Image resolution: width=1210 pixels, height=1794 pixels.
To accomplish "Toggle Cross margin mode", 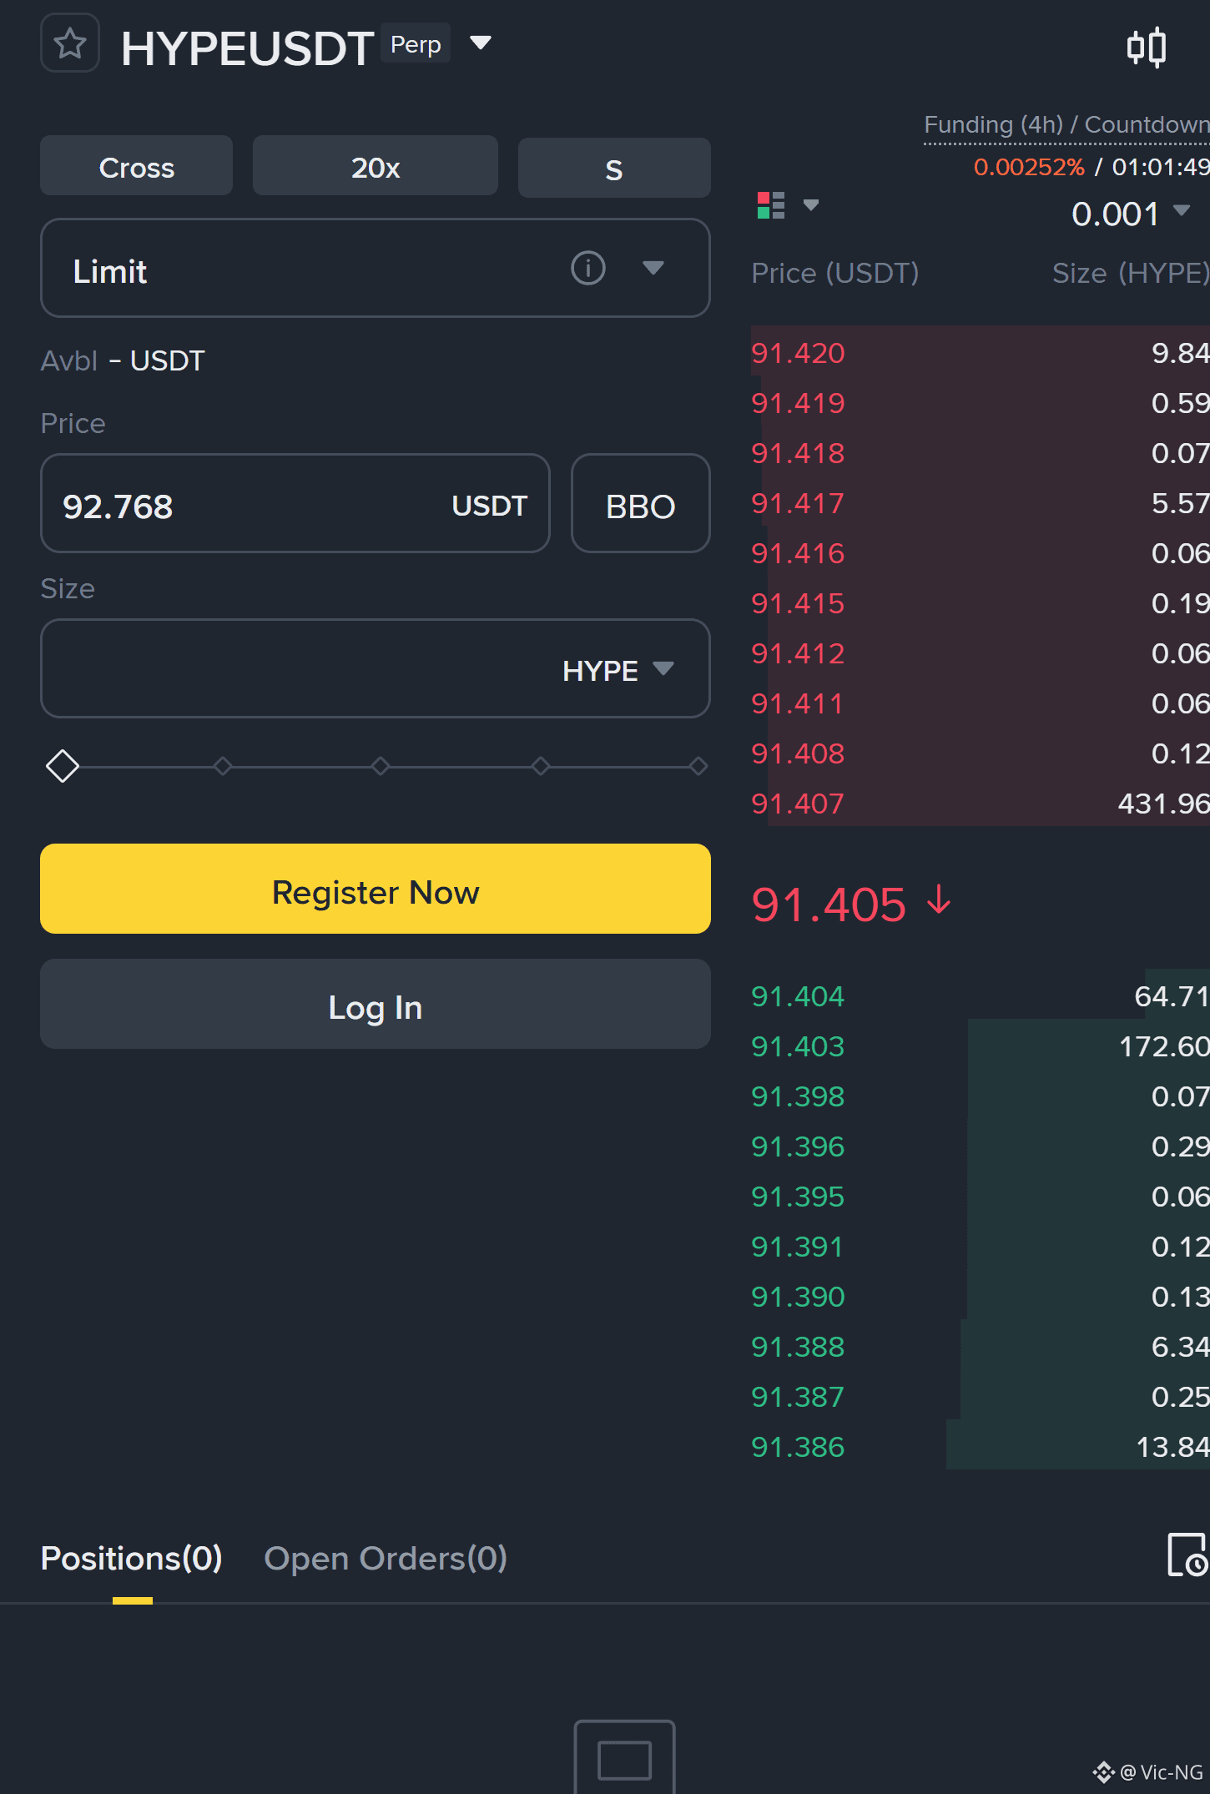I will pyautogui.click(x=137, y=167).
